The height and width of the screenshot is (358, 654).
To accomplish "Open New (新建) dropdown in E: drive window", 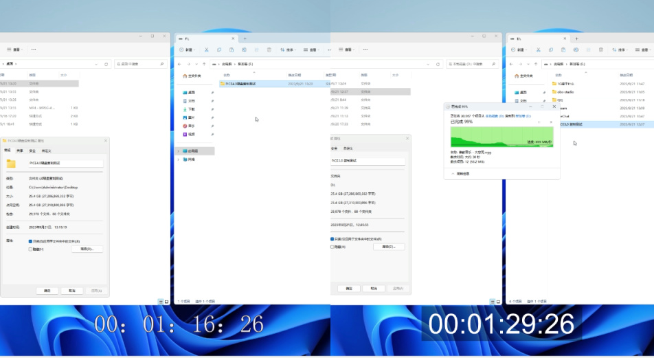I will point(519,49).
